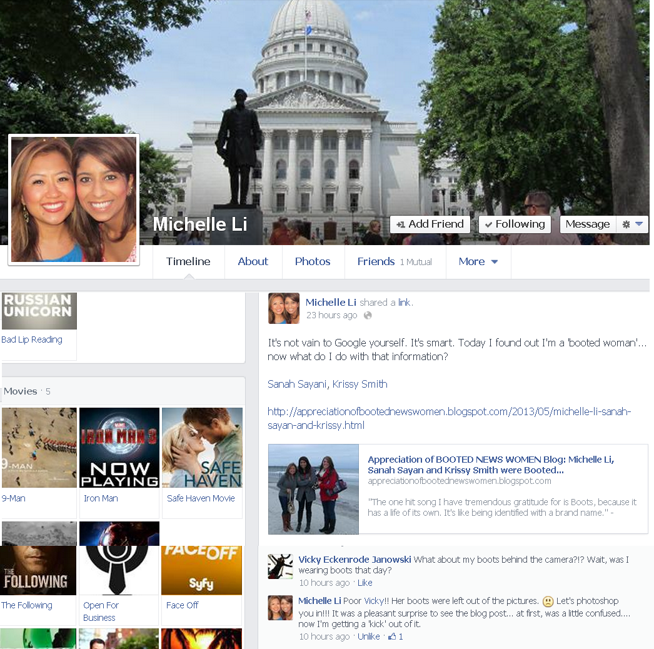Open the Iron Man title link
Viewport: 654px width, 649px height.
click(101, 498)
